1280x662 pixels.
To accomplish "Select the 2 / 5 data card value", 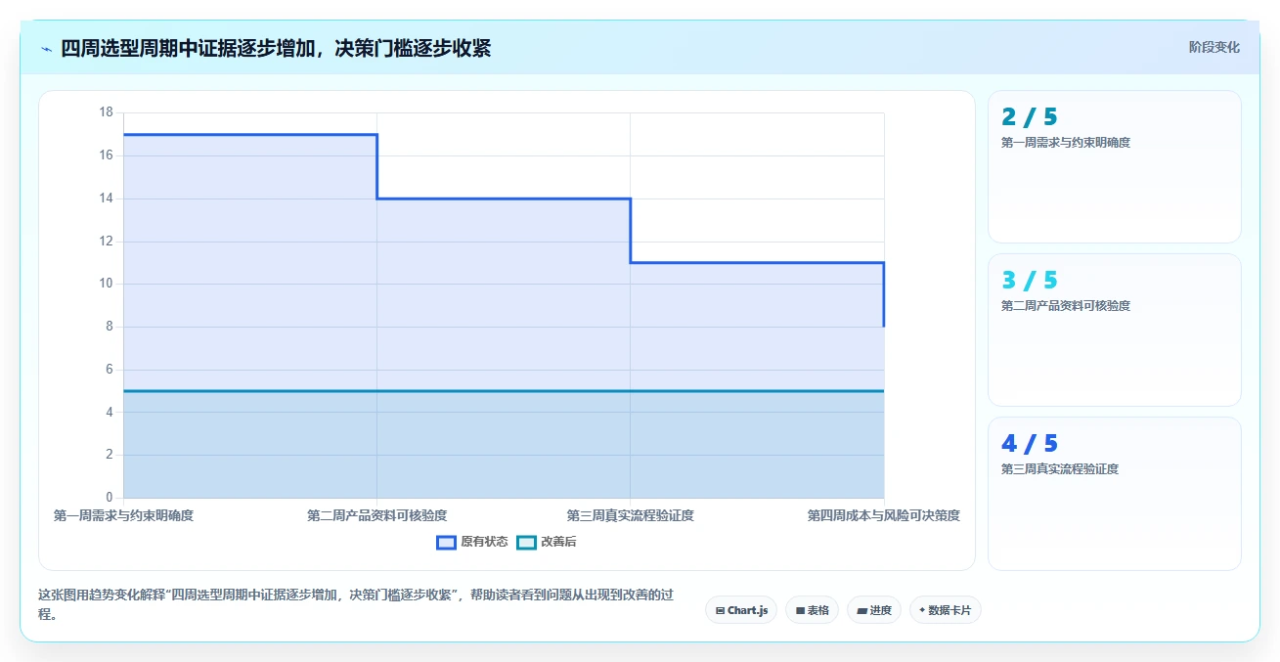I will pos(1030,117).
